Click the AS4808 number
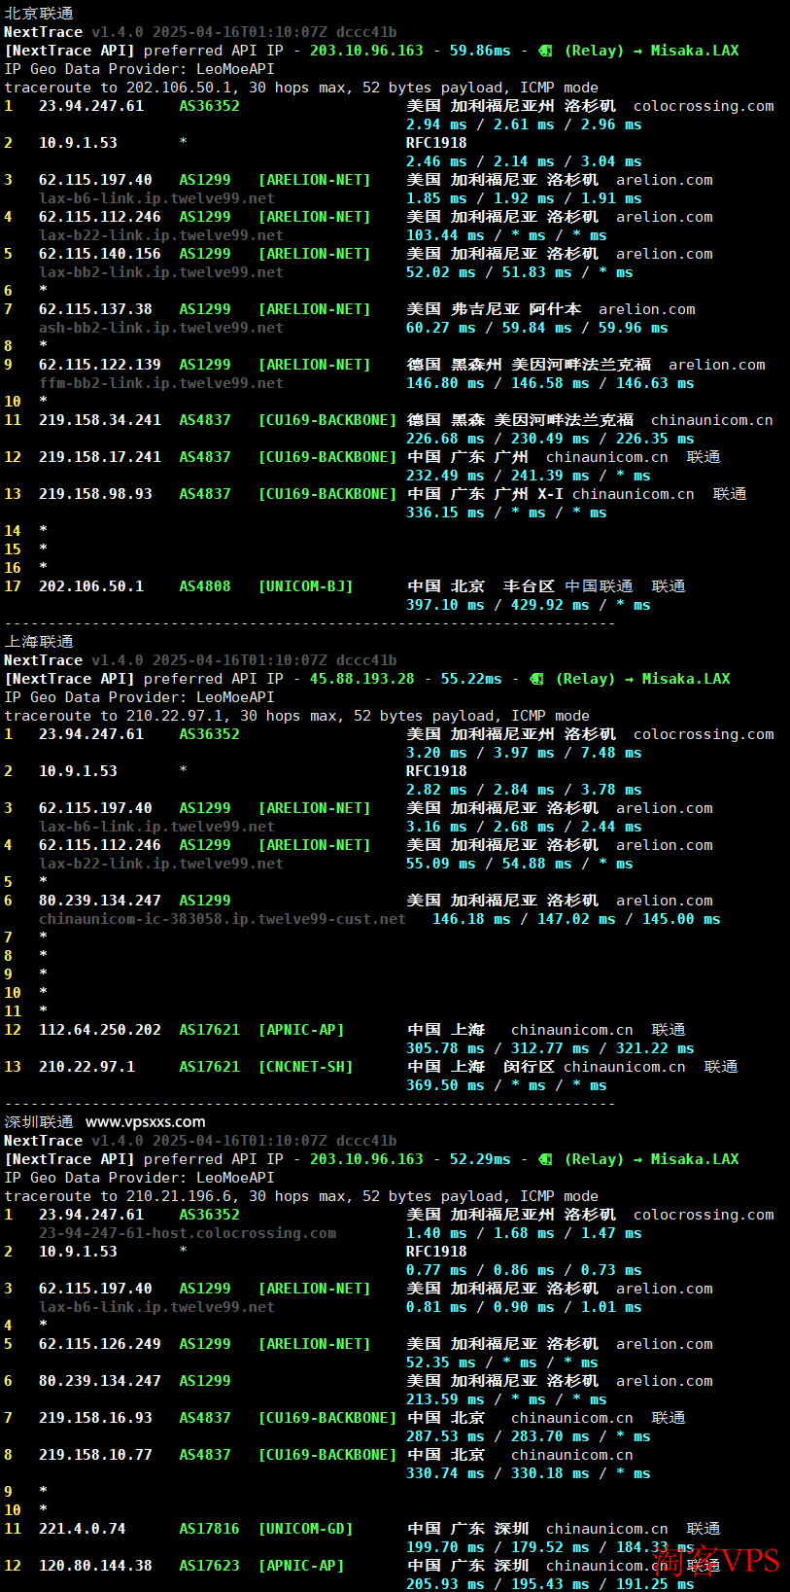This screenshot has width=790, height=1592. point(205,586)
